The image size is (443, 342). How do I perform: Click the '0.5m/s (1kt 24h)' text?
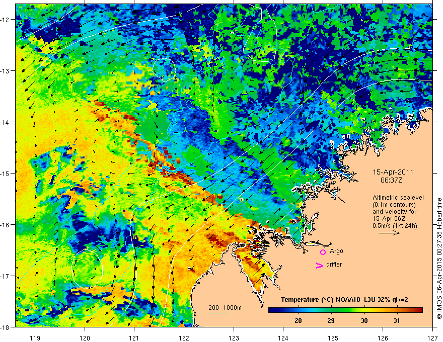pyautogui.click(x=395, y=226)
